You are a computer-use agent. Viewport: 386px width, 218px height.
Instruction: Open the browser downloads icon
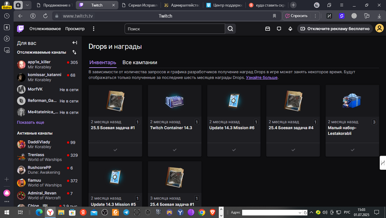[379, 16]
